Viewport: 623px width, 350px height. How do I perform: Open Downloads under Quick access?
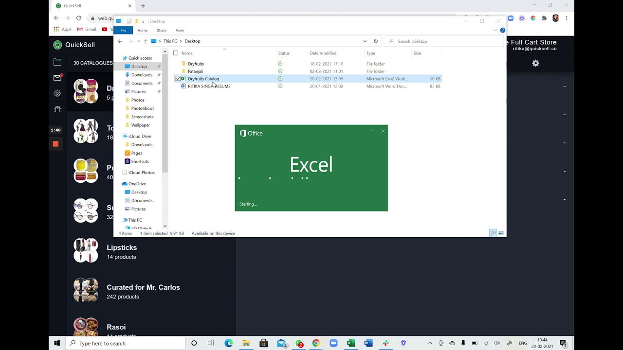142,75
